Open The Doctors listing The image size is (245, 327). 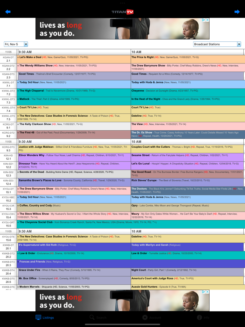(188, 191)
